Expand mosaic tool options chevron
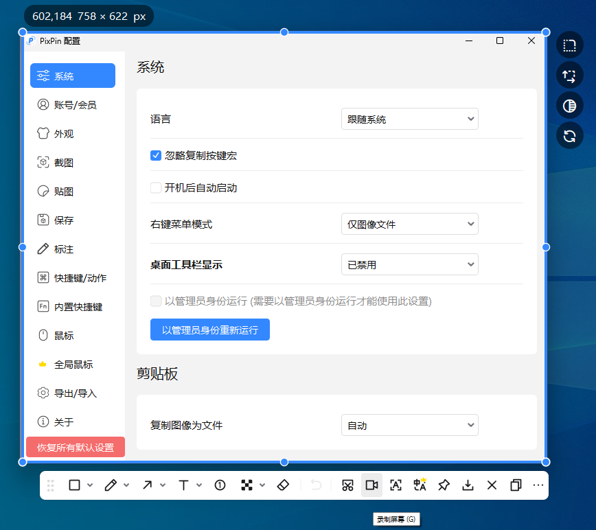The width and height of the screenshot is (596, 530). pos(262,485)
